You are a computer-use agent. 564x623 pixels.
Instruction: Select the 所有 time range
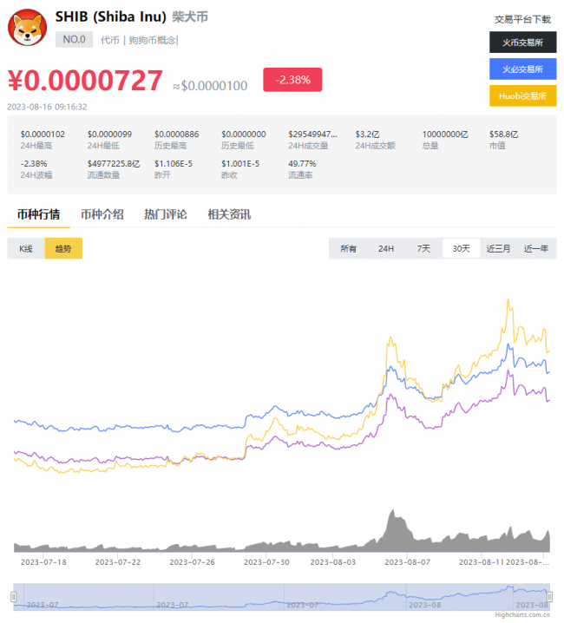[348, 249]
